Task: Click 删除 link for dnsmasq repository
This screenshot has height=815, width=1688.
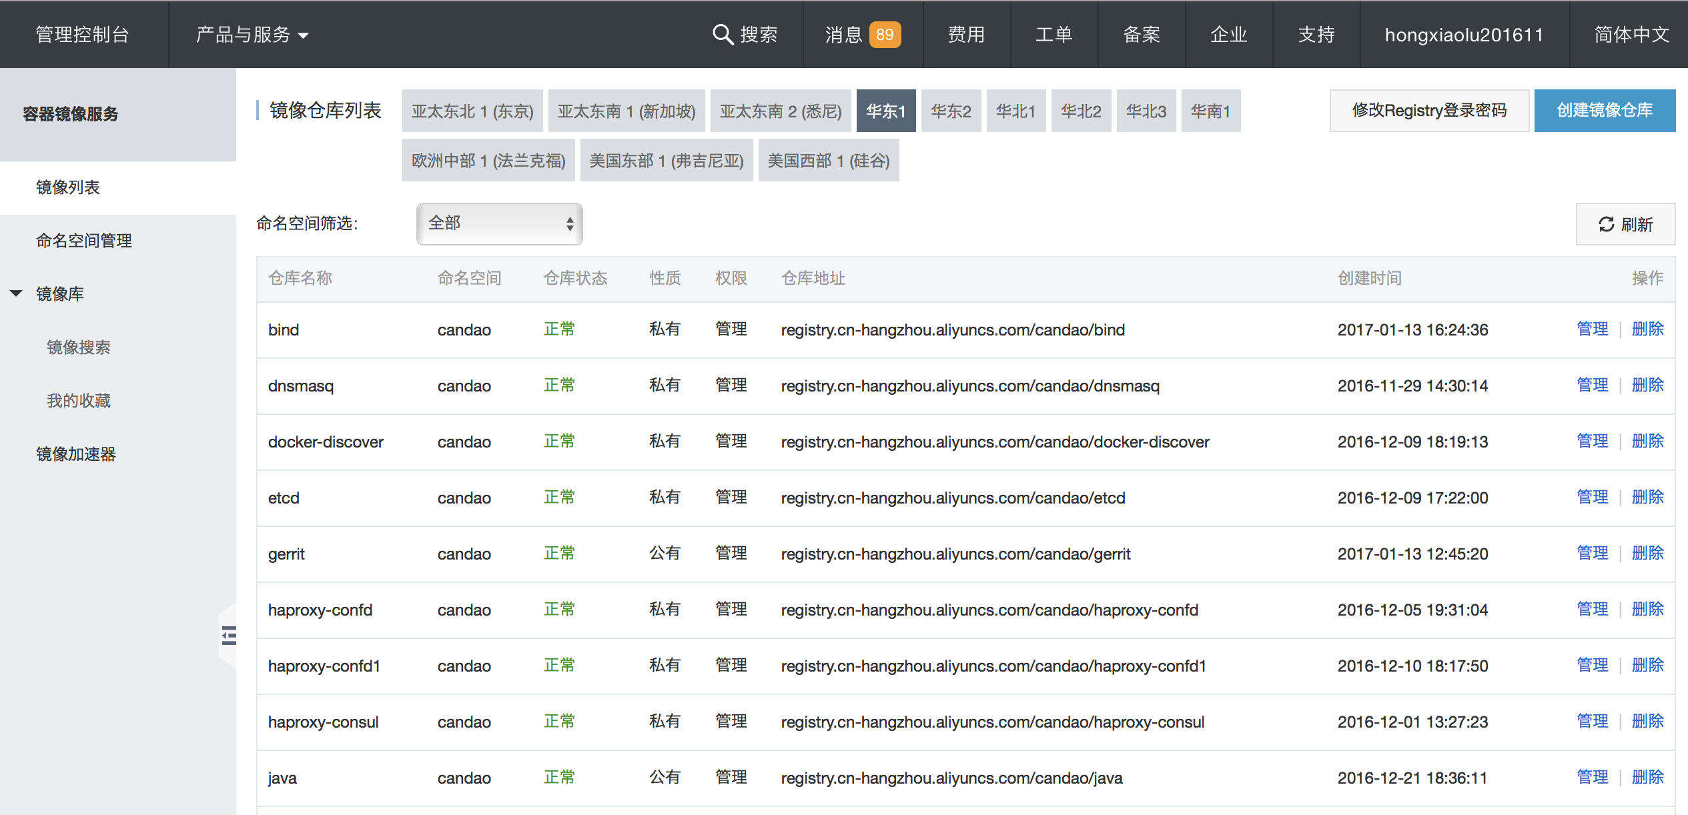Action: [1647, 385]
